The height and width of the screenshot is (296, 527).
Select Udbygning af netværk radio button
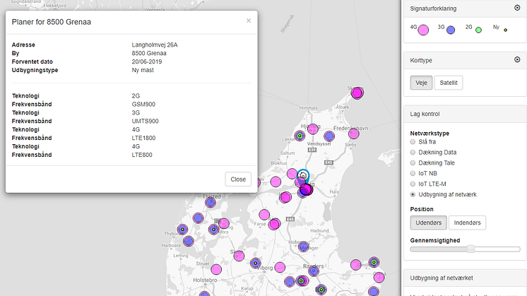pos(414,194)
